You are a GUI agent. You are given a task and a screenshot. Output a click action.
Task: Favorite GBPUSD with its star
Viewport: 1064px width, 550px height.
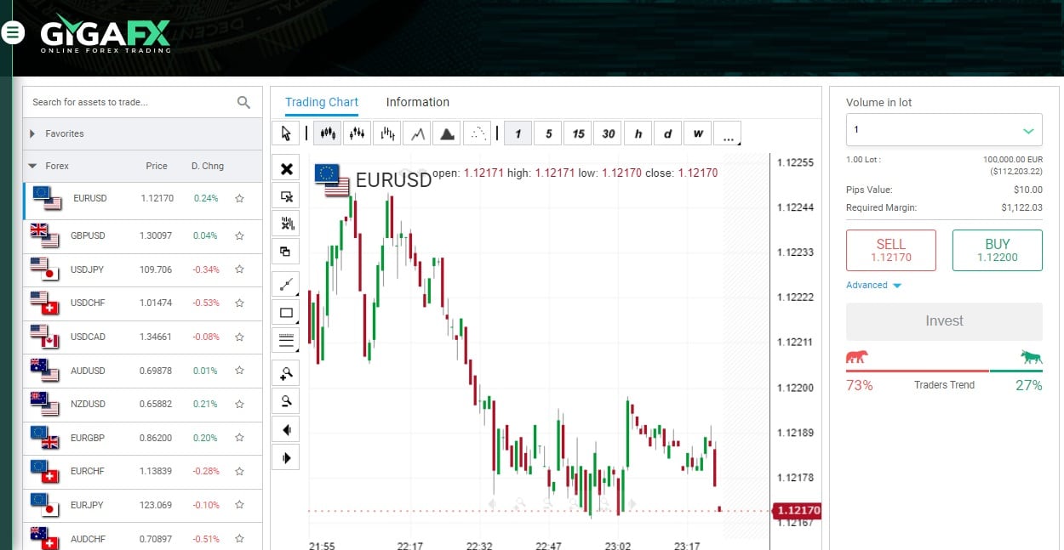click(x=239, y=235)
